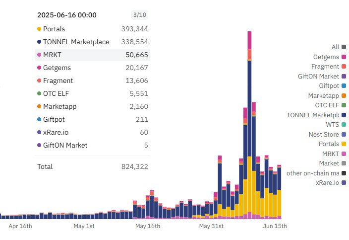
Task: Select the highlighted MRKT tooltip row
Action: tap(93, 55)
